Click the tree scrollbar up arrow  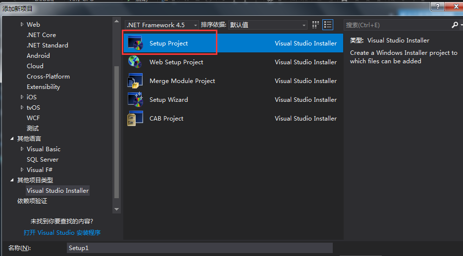click(117, 21)
